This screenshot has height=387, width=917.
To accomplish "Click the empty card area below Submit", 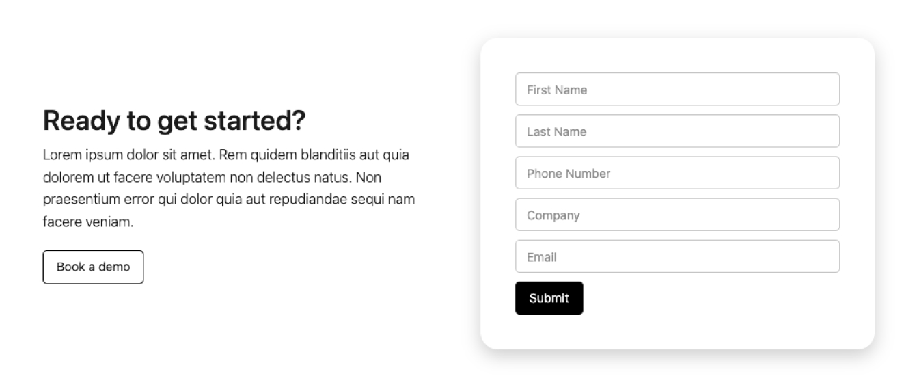I will [677, 332].
